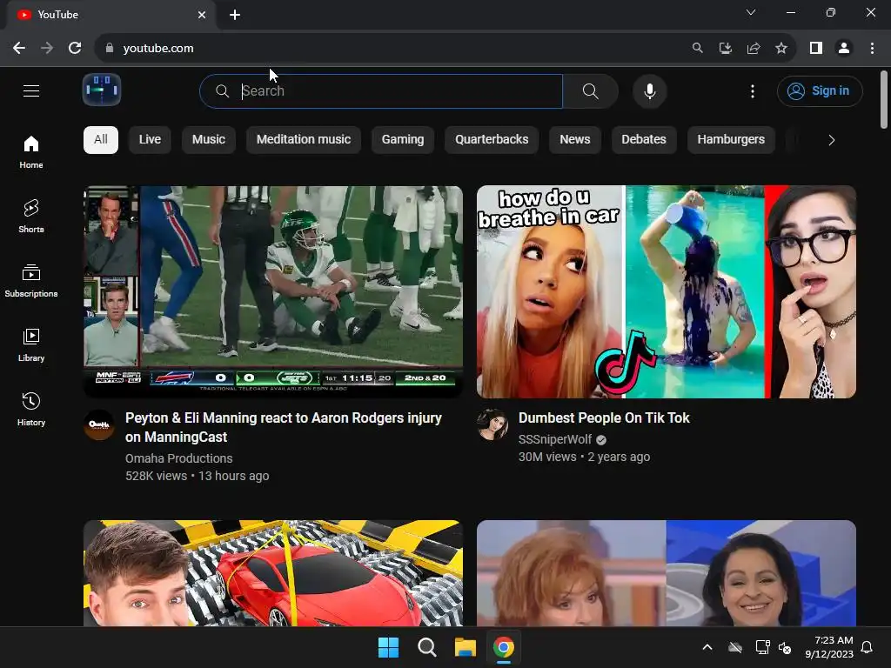Image resolution: width=891 pixels, height=668 pixels.
Task: Toggle Chrome side panel
Action: [816, 49]
